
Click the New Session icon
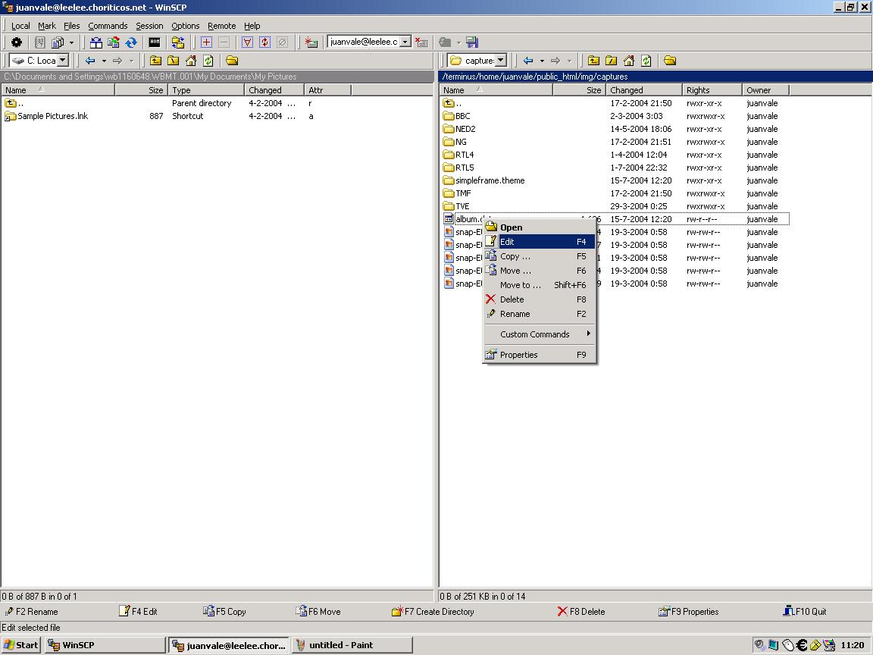pyautogui.click(x=311, y=42)
